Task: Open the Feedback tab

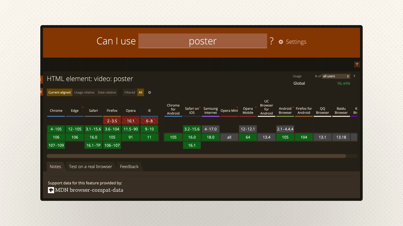Action: (x=129, y=166)
